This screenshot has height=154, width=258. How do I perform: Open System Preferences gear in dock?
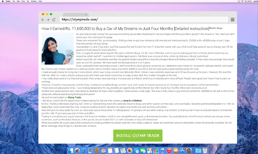(x=189, y=151)
